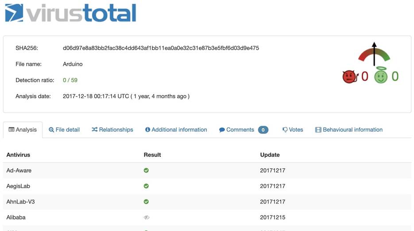Viewport: 414px width, 231px height.
Task: Click the comments count badge
Action: tap(263, 130)
